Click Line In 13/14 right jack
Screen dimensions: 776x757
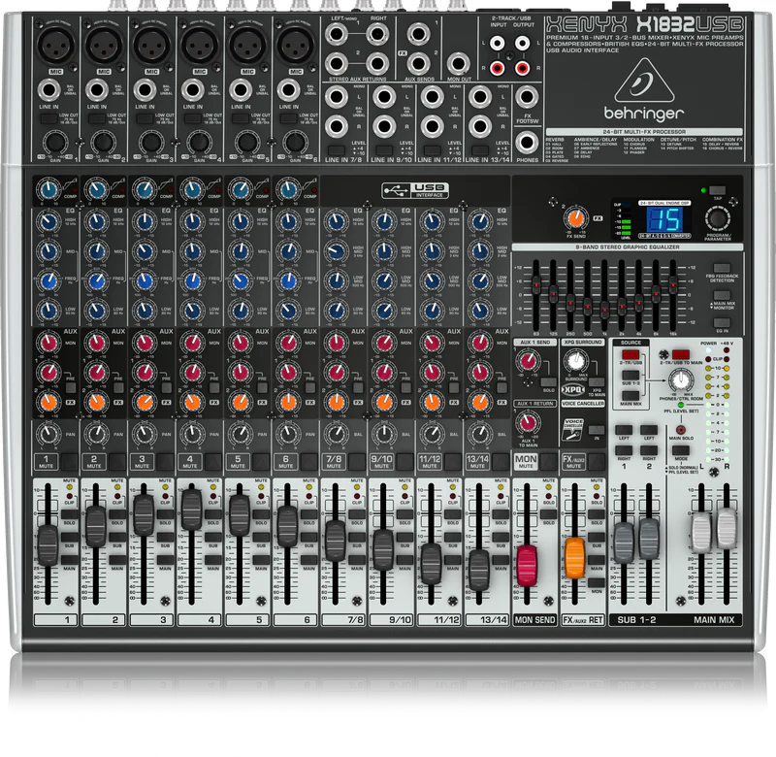[x=480, y=127]
